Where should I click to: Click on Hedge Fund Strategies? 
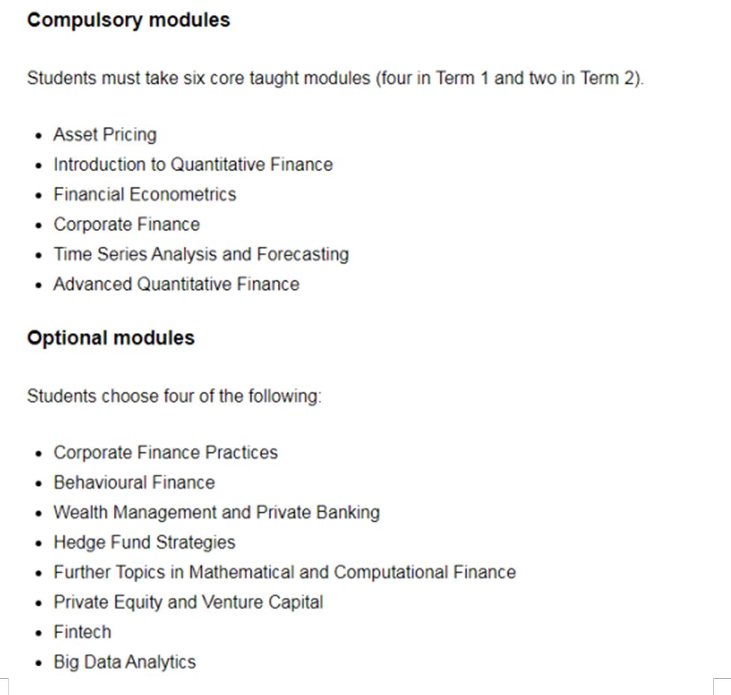tap(144, 542)
